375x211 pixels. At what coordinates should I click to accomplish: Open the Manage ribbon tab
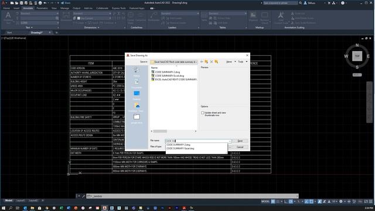click(x=64, y=8)
